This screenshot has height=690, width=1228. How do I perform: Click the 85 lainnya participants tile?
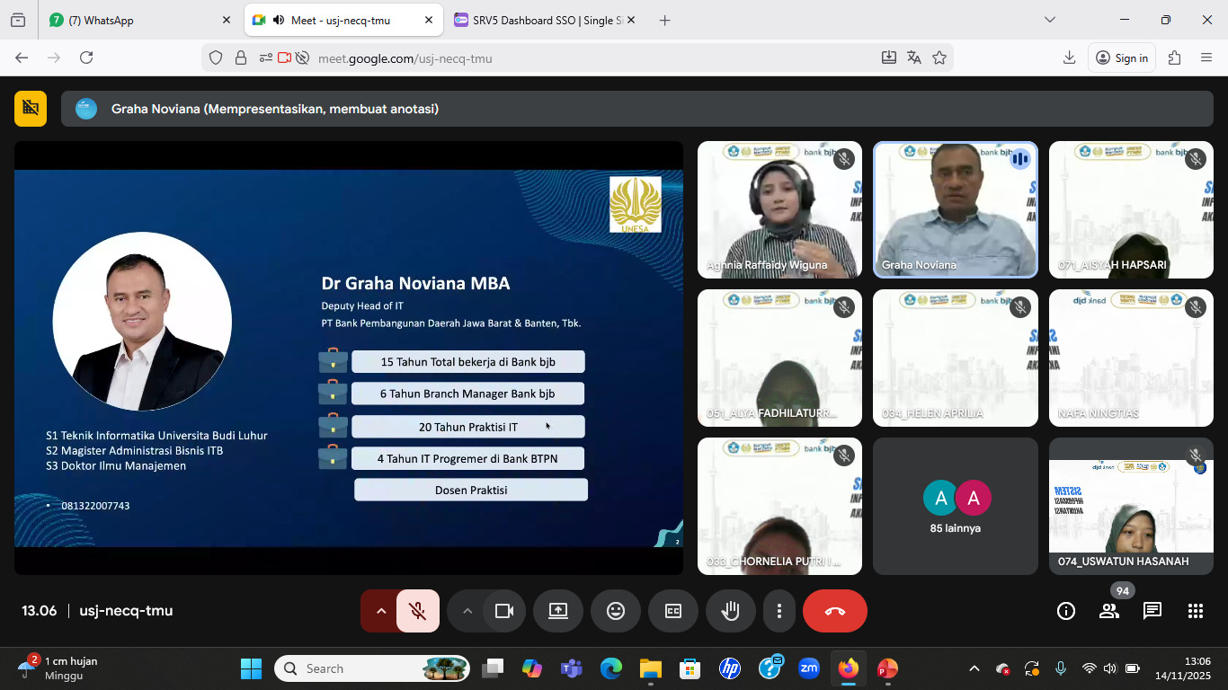[955, 507]
